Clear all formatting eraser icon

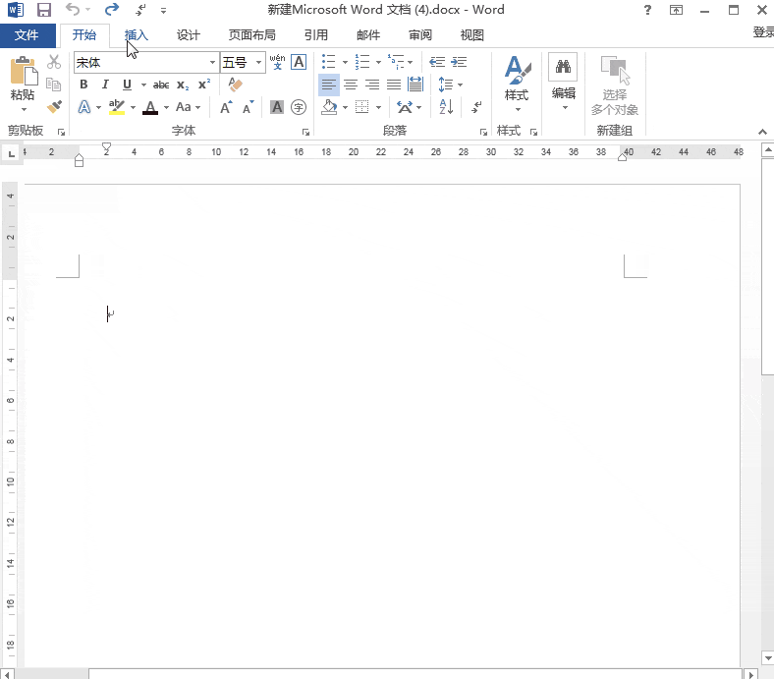pyautogui.click(x=236, y=85)
